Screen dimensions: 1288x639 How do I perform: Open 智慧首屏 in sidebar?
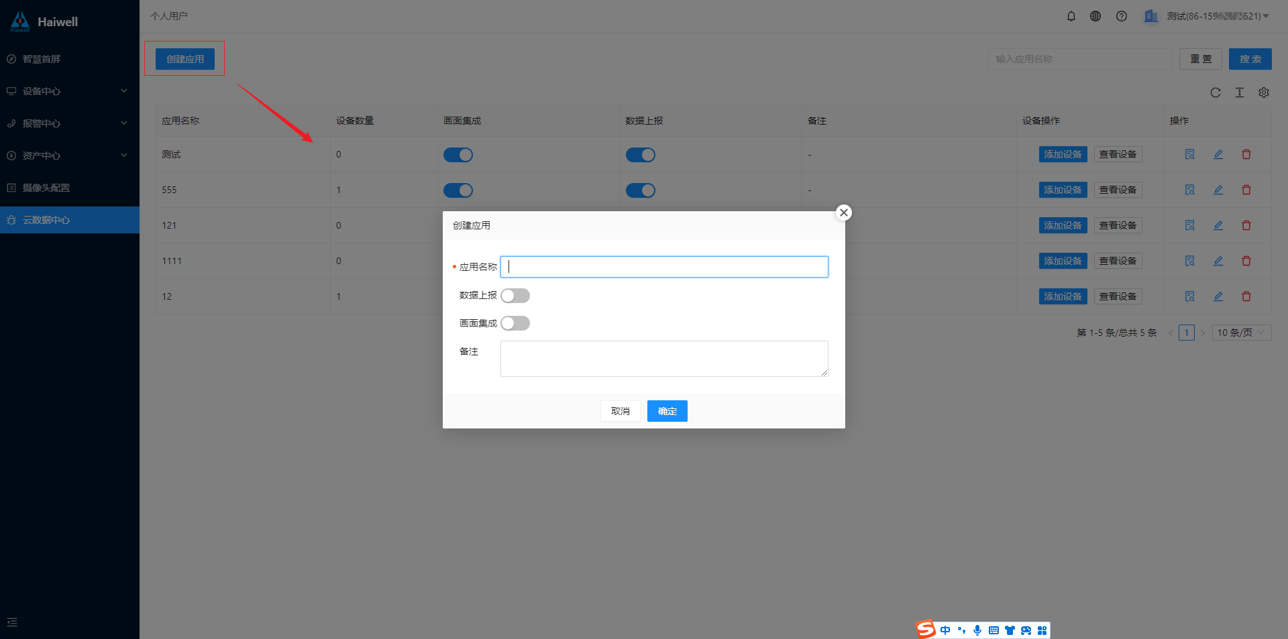click(x=70, y=59)
